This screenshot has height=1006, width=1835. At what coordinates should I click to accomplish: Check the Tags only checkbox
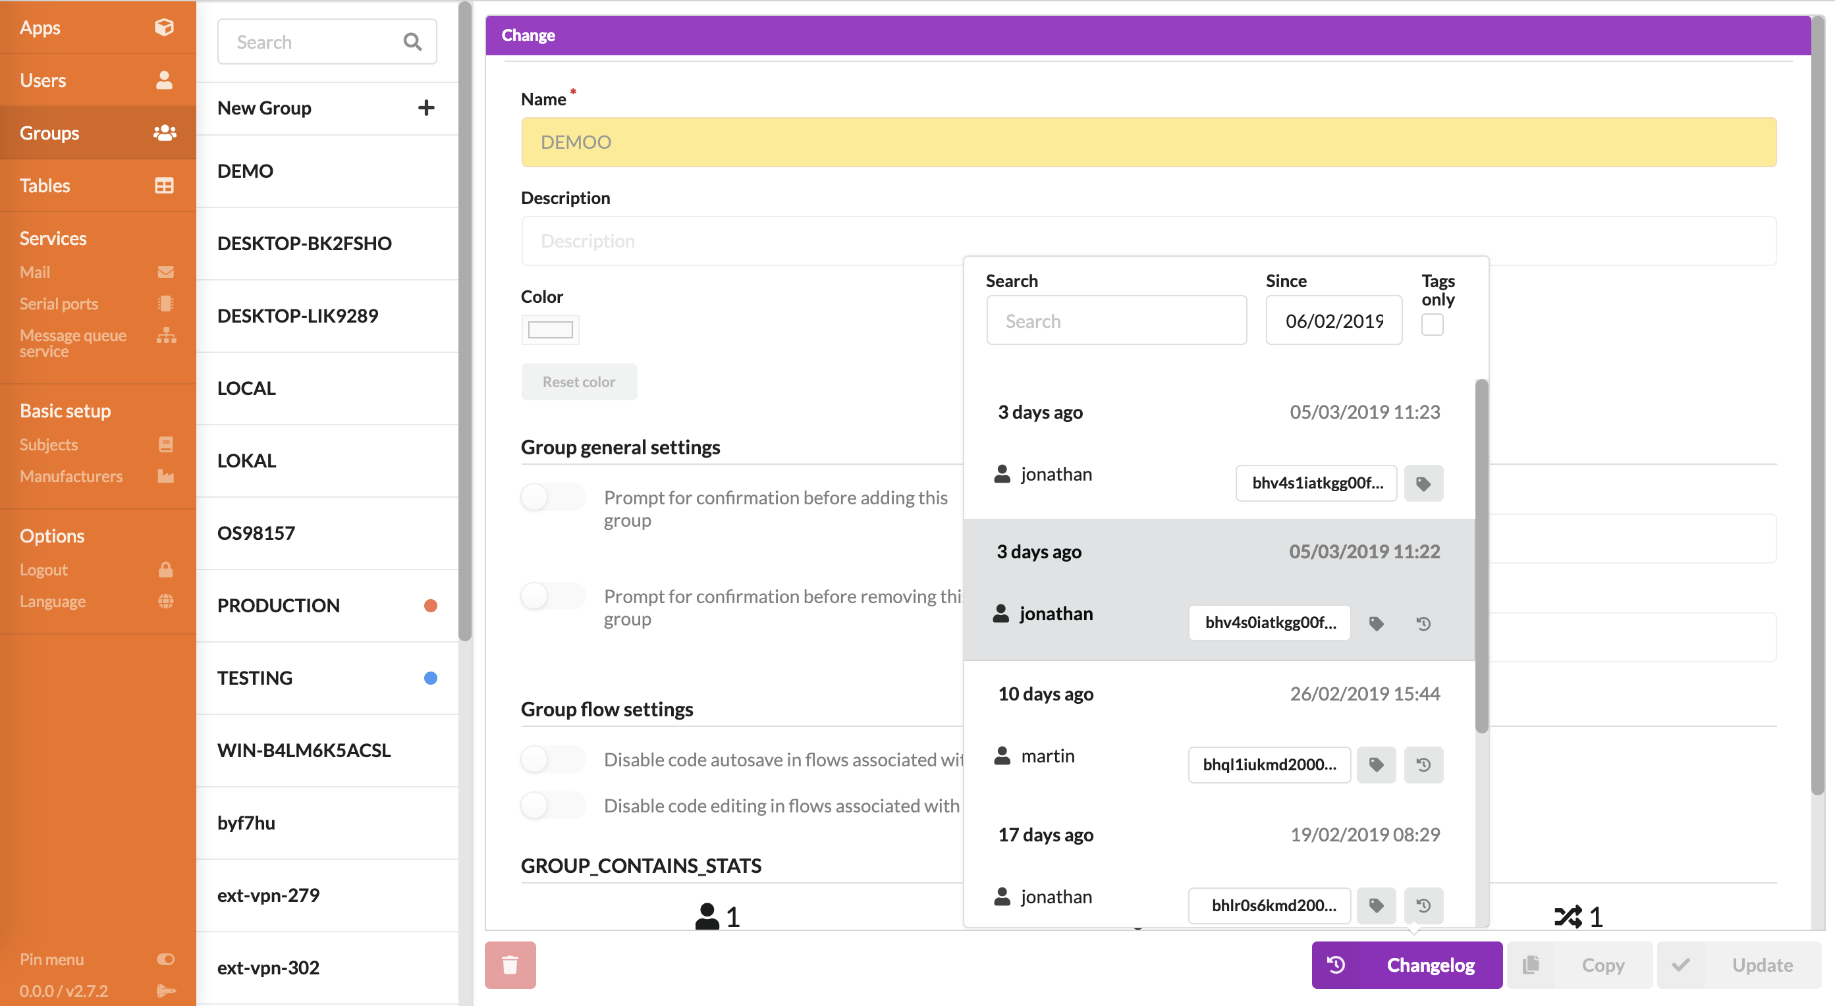point(1433,325)
